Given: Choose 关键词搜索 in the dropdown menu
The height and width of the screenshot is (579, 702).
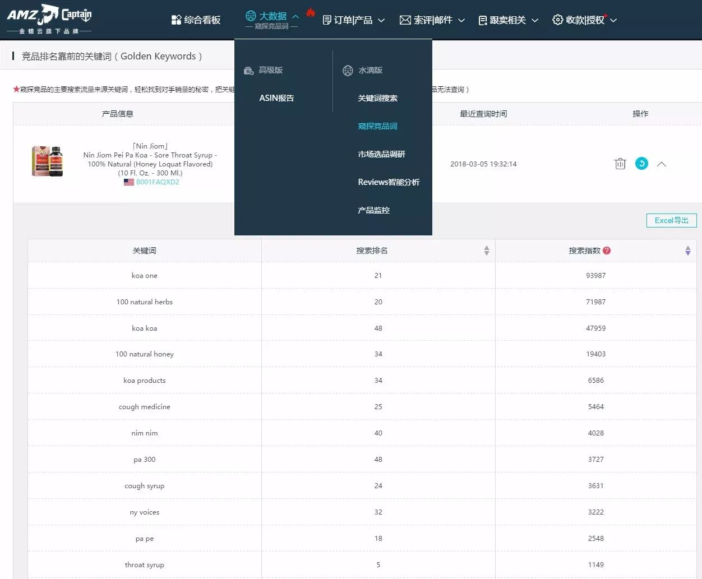Looking at the screenshot, I should [377, 98].
